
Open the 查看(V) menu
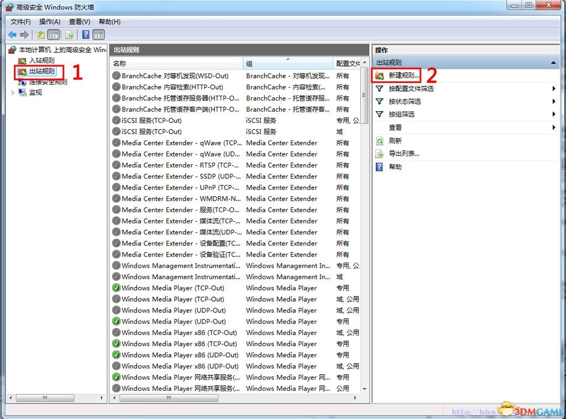(80, 22)
